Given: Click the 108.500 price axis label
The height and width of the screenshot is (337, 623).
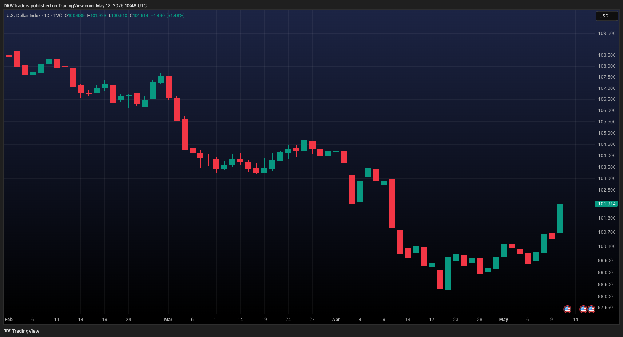Looking at the screenshot, I should [x=607, y=55].
